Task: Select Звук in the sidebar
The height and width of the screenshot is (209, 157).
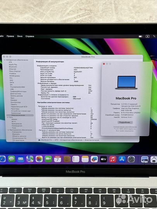Action: click(12, 98)
